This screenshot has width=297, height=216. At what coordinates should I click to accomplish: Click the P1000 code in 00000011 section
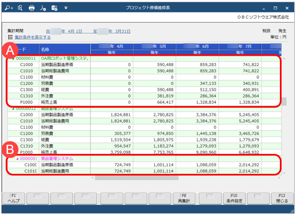pos(26,102)
